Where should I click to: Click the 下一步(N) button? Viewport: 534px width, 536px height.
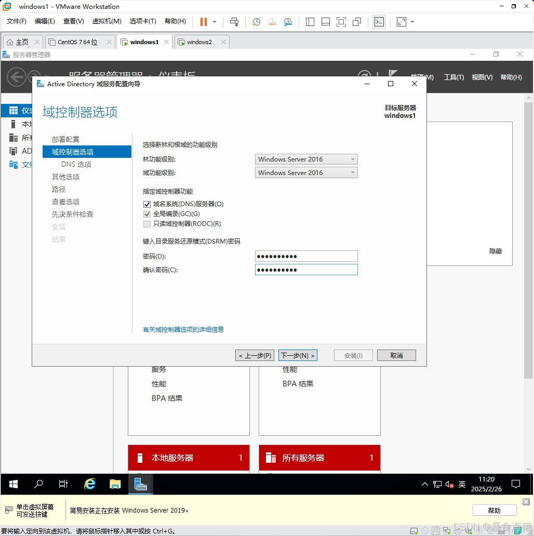point(298,355)
